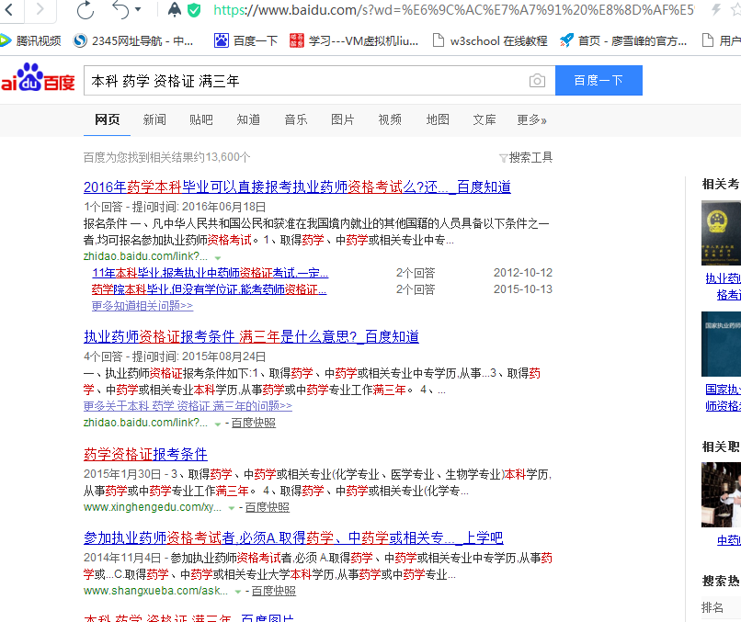Switch to the 地图 tab

point(438,120)
